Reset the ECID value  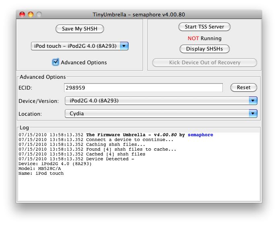coord(243,88)
